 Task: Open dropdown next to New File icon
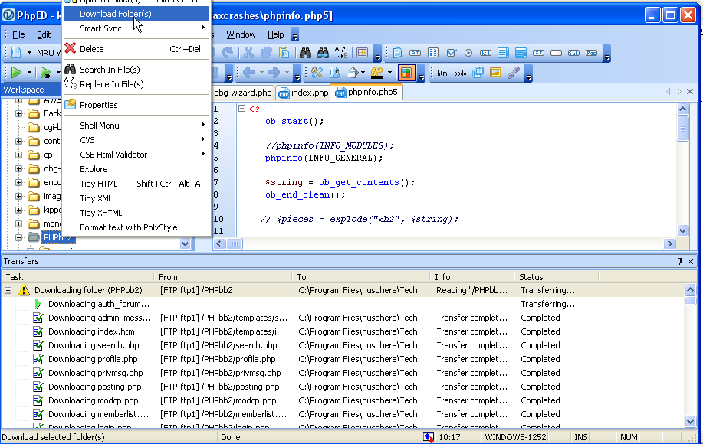pos(29,53)
